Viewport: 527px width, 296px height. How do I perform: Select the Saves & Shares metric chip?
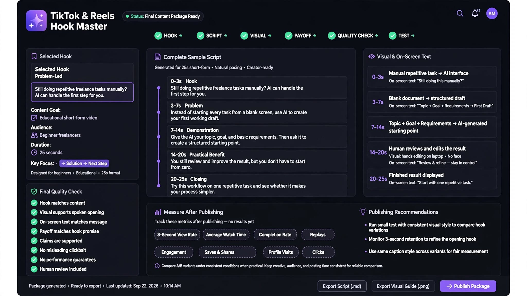point(227,252)
